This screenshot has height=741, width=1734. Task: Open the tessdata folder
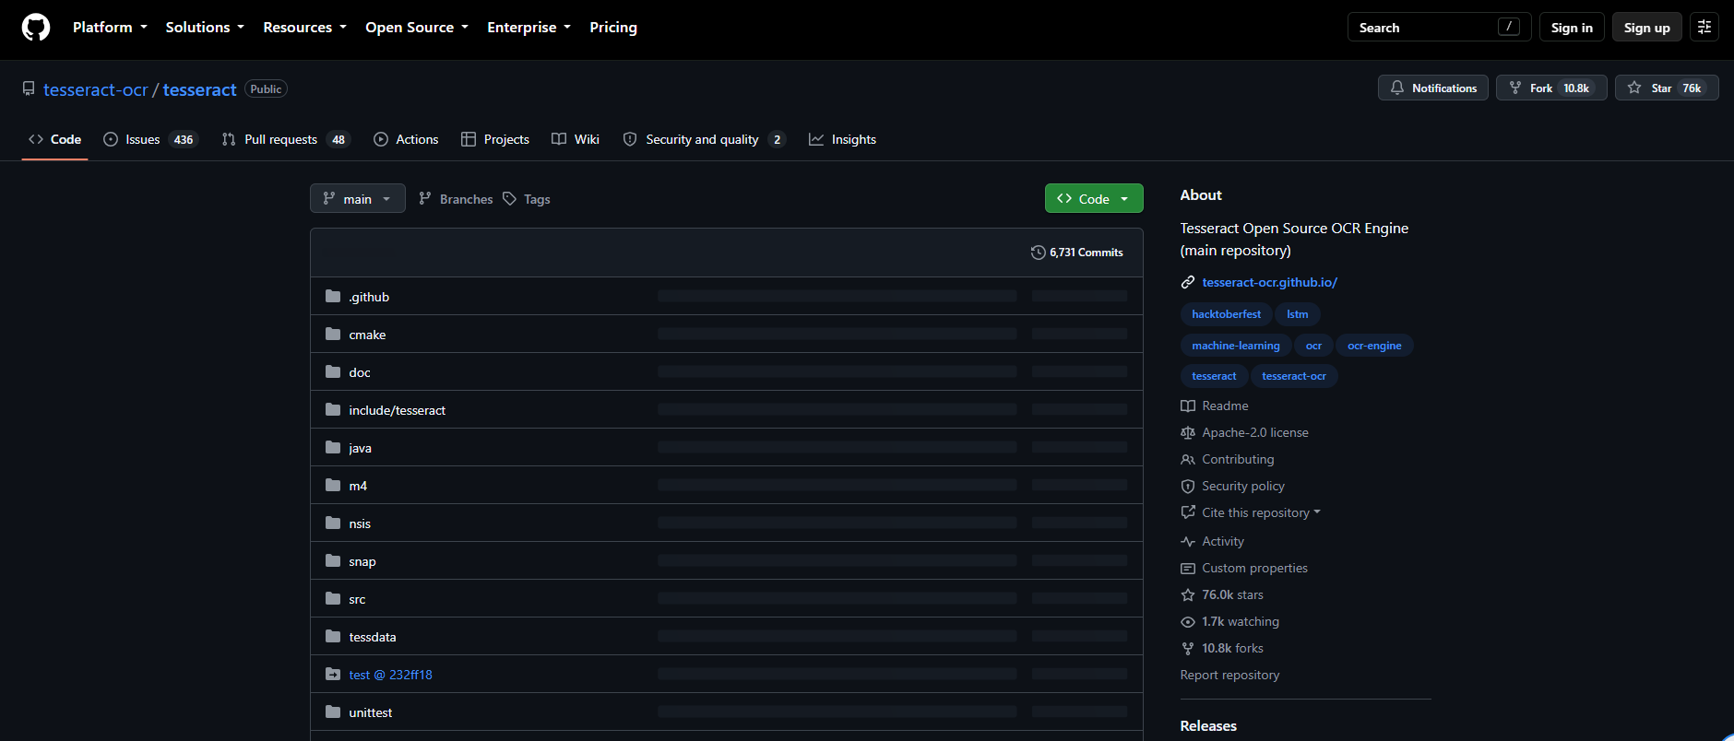(x=373, y=637)
